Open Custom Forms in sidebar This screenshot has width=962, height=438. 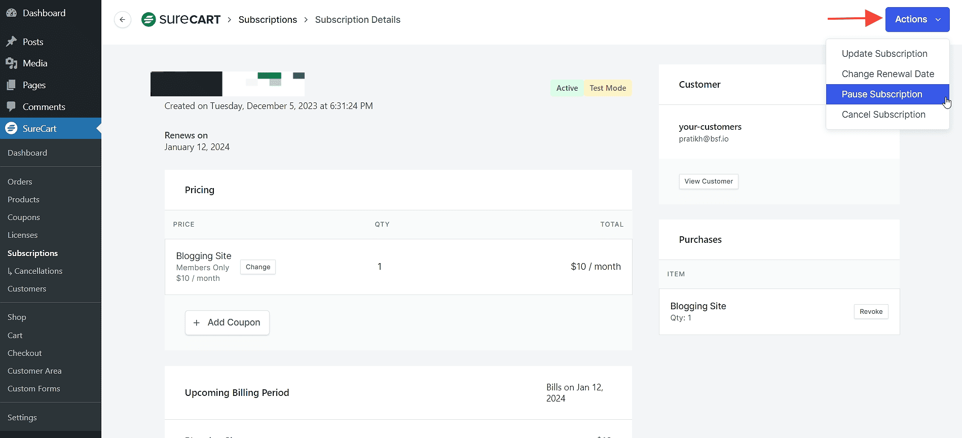coord(34,389)
